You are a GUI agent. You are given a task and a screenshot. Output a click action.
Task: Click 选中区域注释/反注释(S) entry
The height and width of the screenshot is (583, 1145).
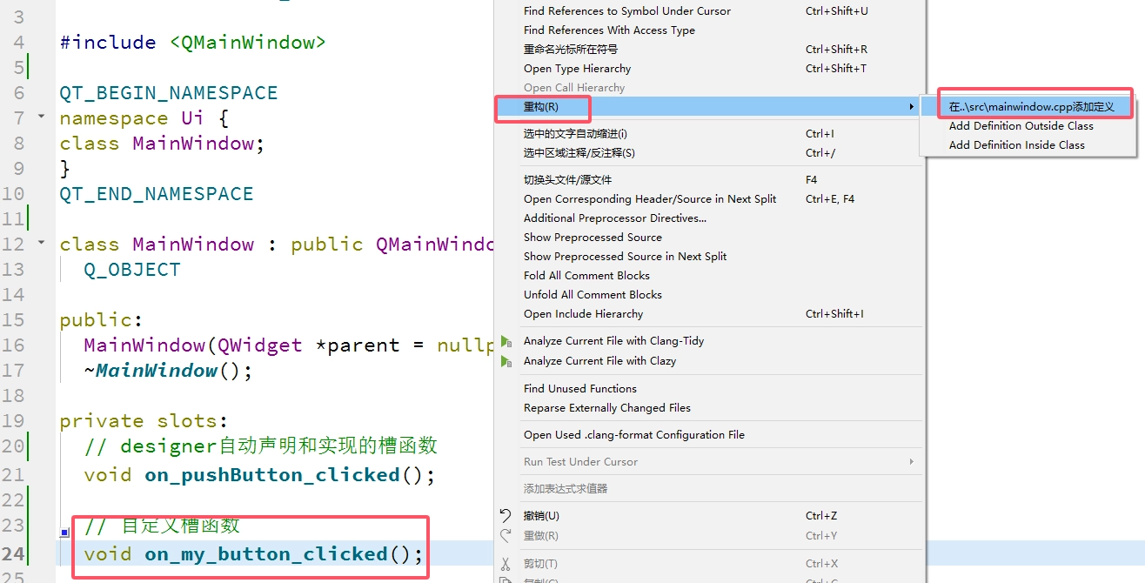coord(579,153)
